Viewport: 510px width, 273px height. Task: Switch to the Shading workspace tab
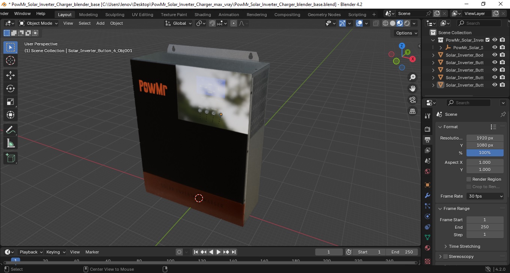(202, 15)
